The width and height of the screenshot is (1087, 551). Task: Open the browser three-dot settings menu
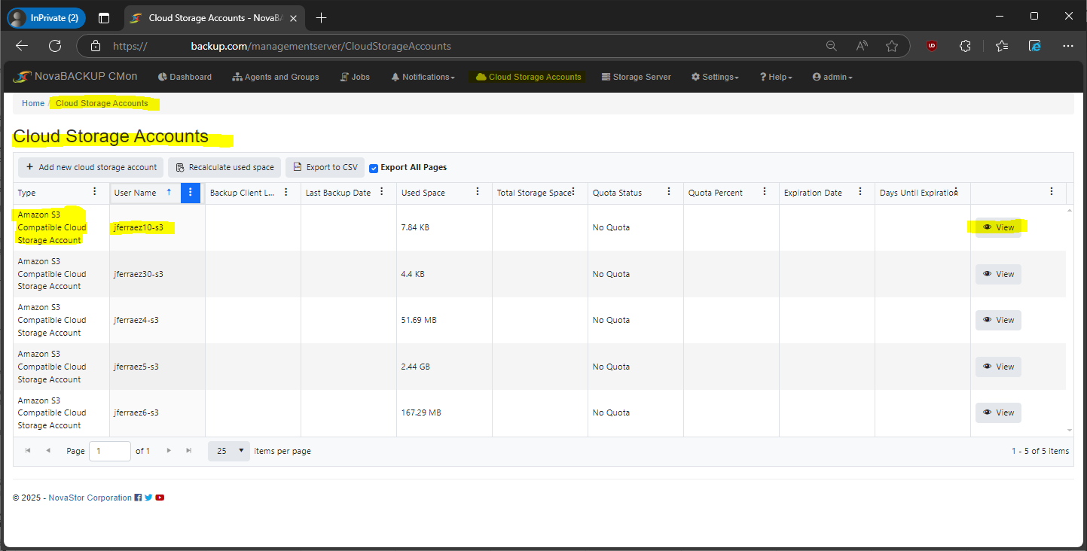pyautogui.click(x=1067, y=46)
